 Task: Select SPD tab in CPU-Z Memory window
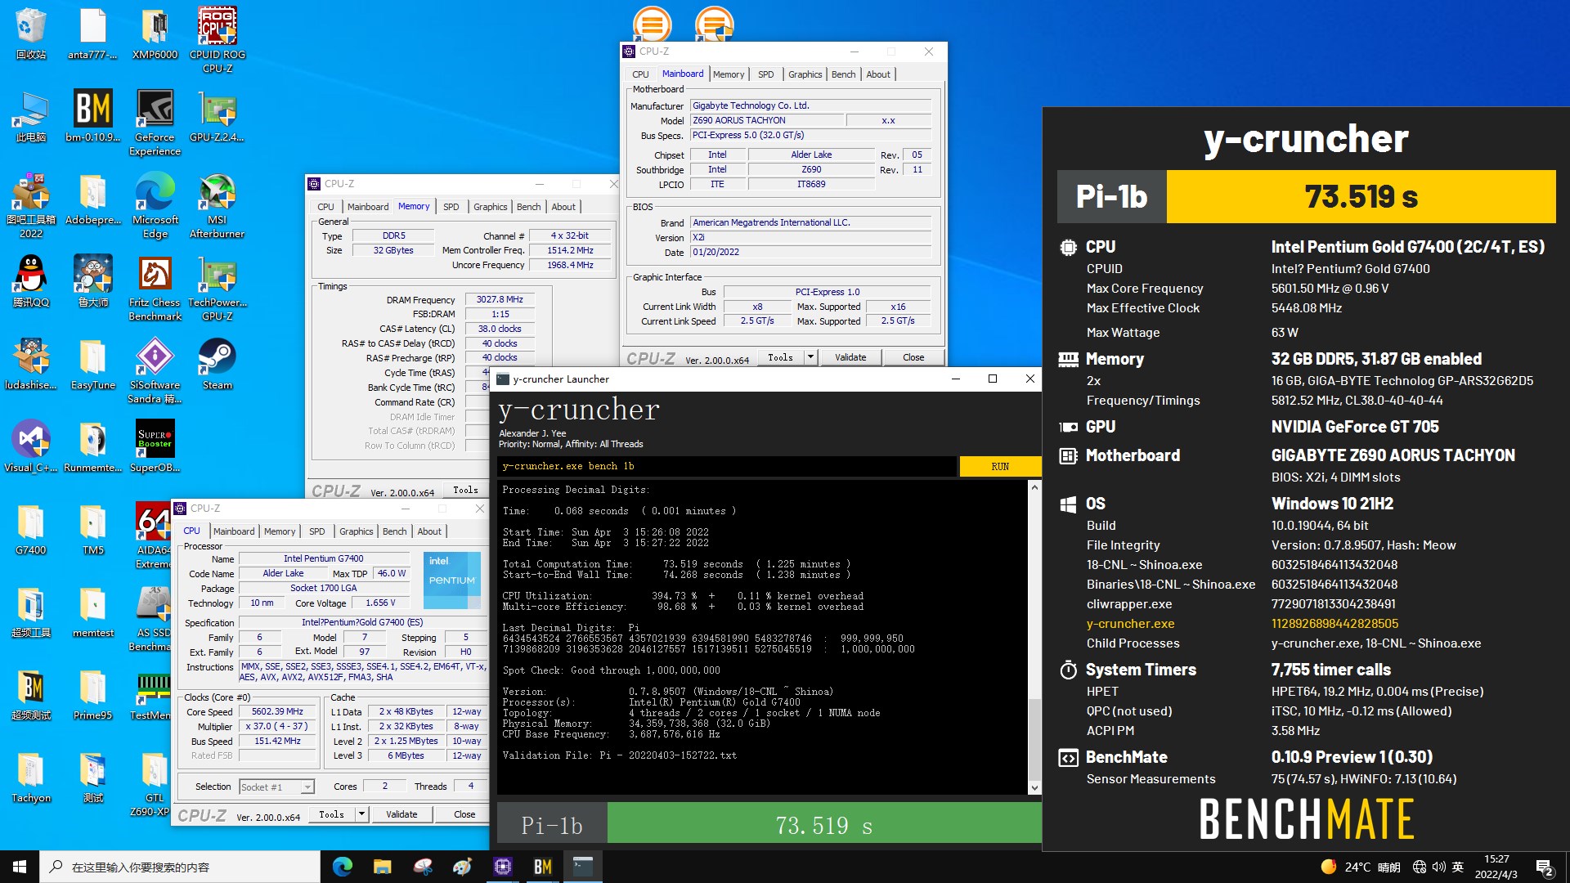[x=451, y=207]
